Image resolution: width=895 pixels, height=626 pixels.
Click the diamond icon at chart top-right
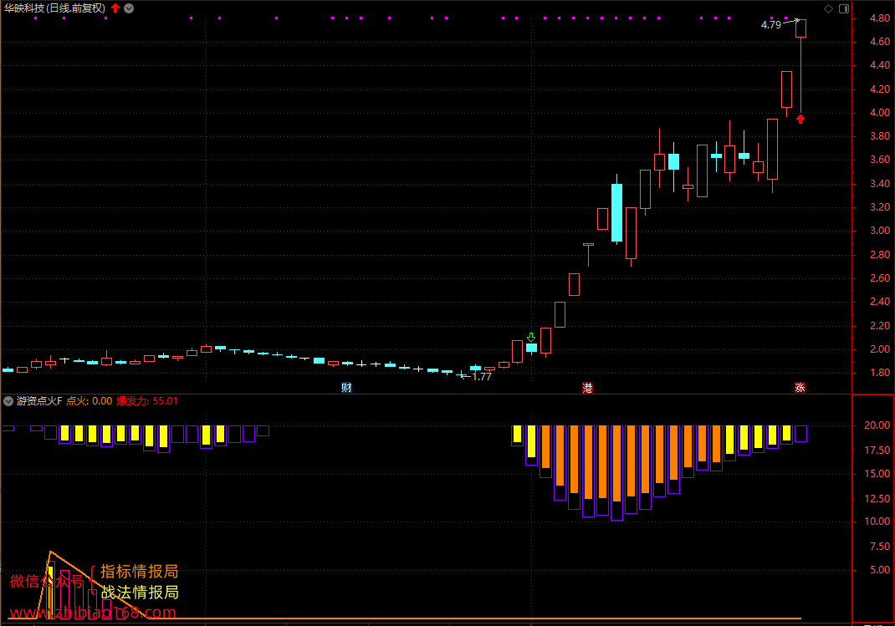click(x=828, y=8)
